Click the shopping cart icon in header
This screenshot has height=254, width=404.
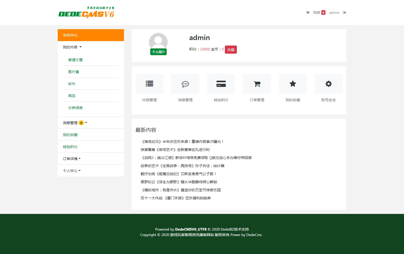pyautogui.click(x=308, y=12)
